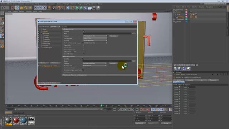This screenshot has width=229, height=129.
Task: Activate the Move tool
Action: 17,8
